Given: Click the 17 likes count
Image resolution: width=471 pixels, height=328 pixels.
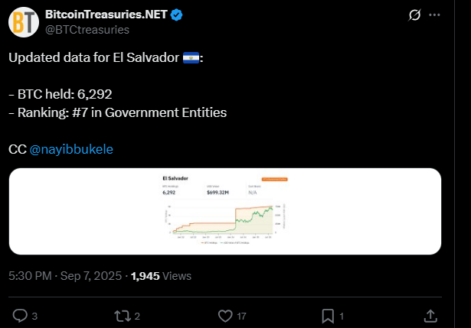Looking at the screenshot, I should click(x=244, y=315).
